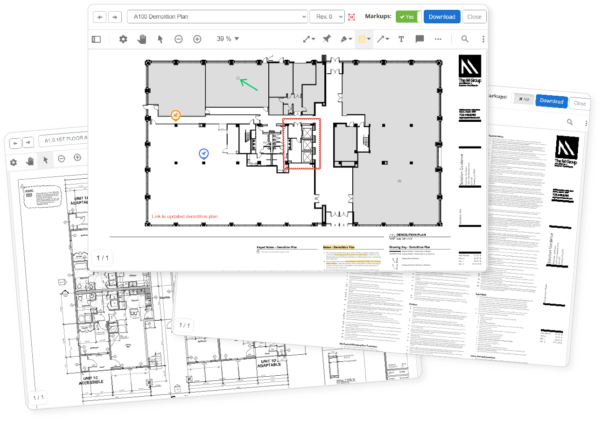The height and width of the screenshot is (421, 602).
Task: Select the Text tool
Action: tap(401, 39)
